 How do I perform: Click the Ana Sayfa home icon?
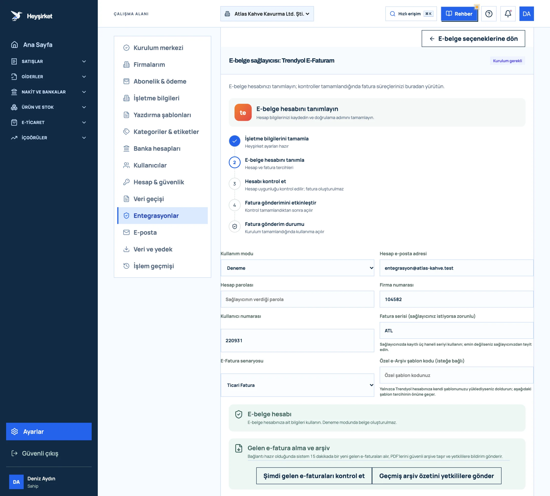15,45
